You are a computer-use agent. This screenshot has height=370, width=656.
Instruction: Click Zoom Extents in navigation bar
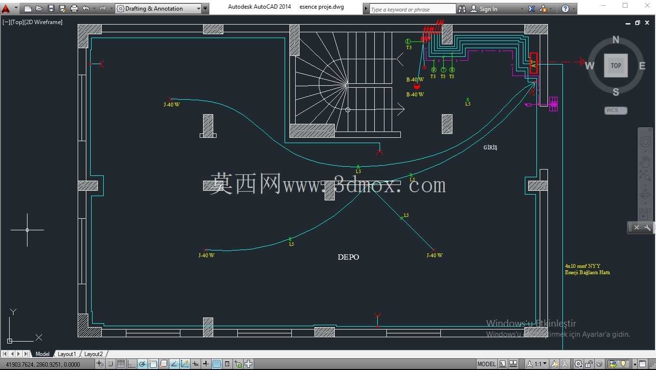tap(645, 175)
